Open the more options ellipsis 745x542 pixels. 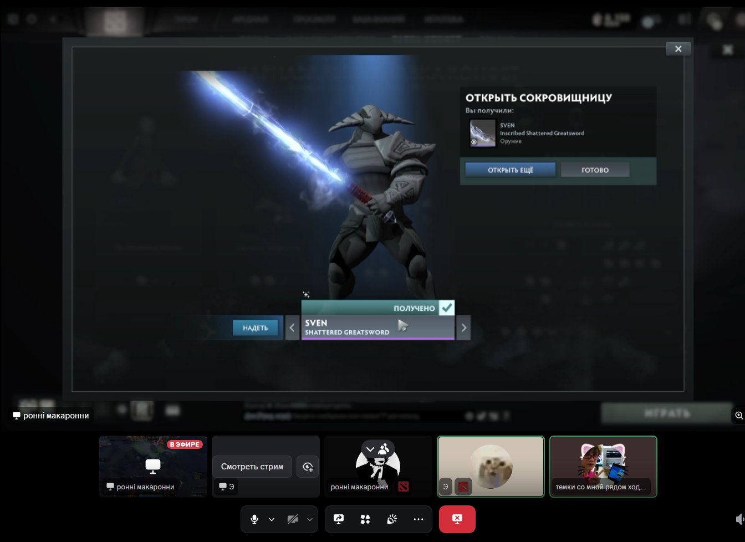pyautogui.click(x=419, y=519)
